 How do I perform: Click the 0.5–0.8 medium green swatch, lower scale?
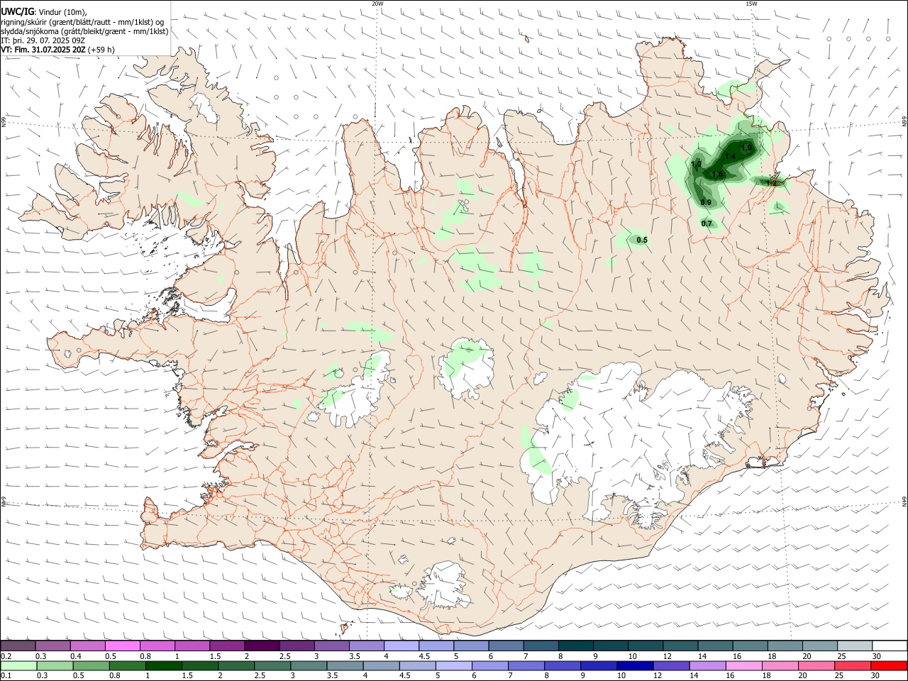[x=92, y=666]
